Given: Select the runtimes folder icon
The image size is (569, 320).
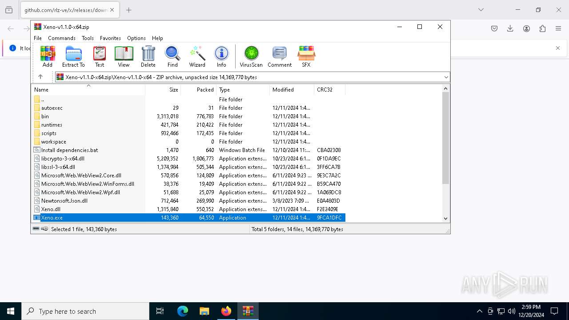Looking at the screenshot, I should pos(37,125).
